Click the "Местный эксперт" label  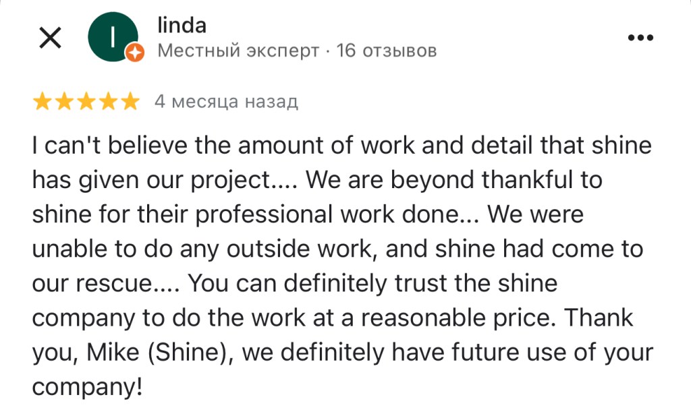[238, 51]
